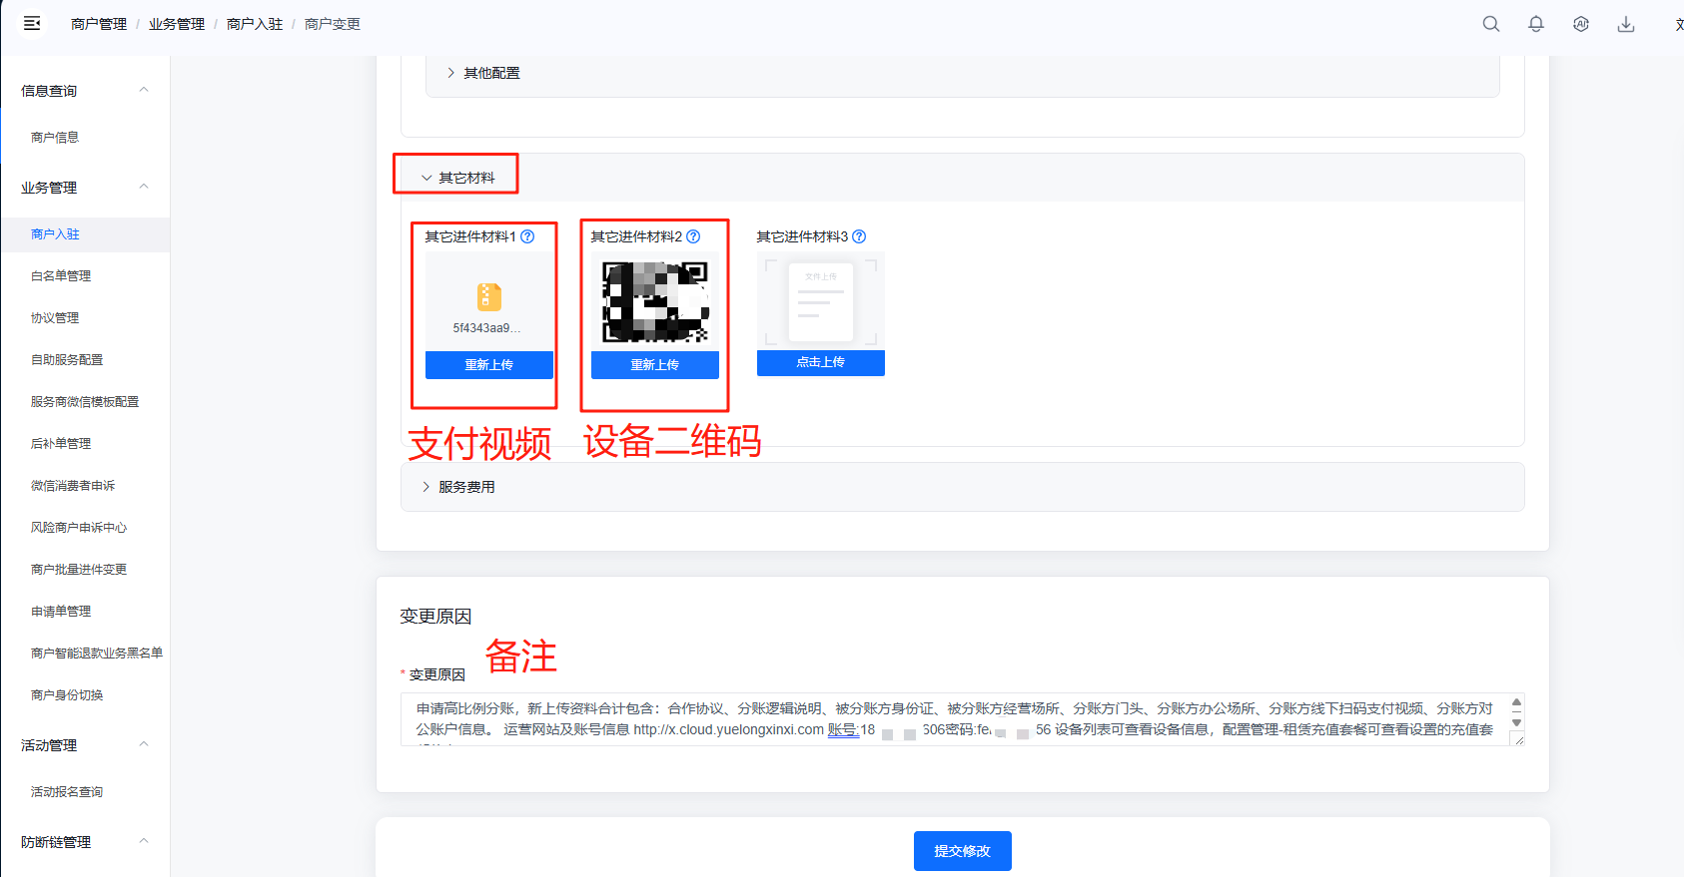Select 商户变更 breadcrumb text
This screenshot has width=1684, height=877.
[x=333, y=24]
